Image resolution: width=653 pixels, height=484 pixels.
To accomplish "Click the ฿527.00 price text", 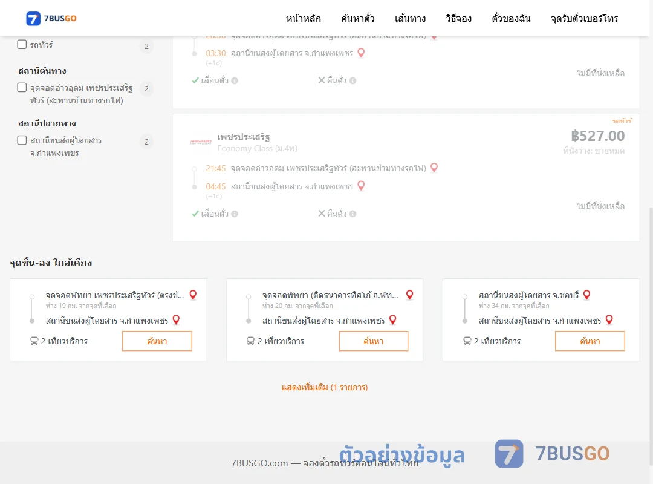I will pyautogui.click(x=597, y=136).
